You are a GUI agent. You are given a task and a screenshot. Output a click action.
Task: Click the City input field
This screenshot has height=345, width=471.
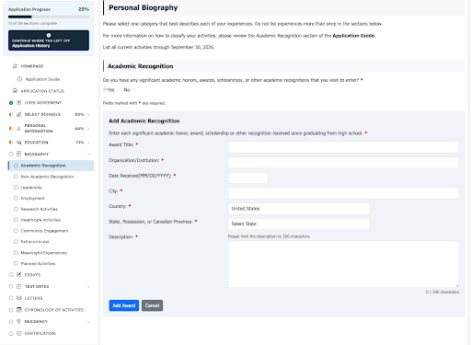343,193
